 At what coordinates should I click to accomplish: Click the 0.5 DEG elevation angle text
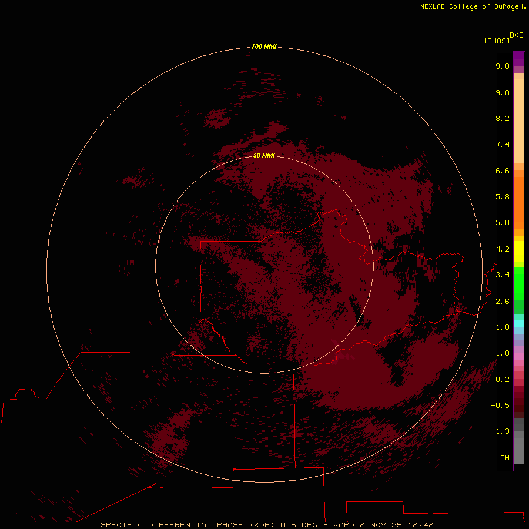click(299, 525)
